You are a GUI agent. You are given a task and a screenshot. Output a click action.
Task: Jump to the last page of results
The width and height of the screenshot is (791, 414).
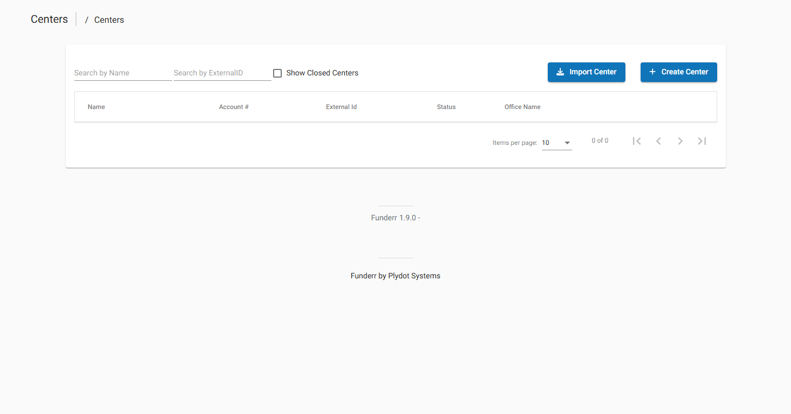(702, 141)
